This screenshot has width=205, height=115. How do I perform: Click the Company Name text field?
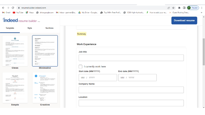point(131,90)
